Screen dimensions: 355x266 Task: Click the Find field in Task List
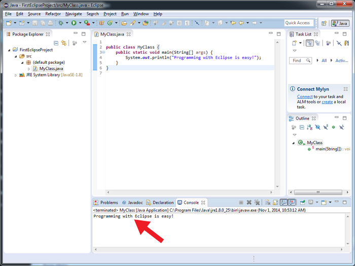[x=300, y=60]
